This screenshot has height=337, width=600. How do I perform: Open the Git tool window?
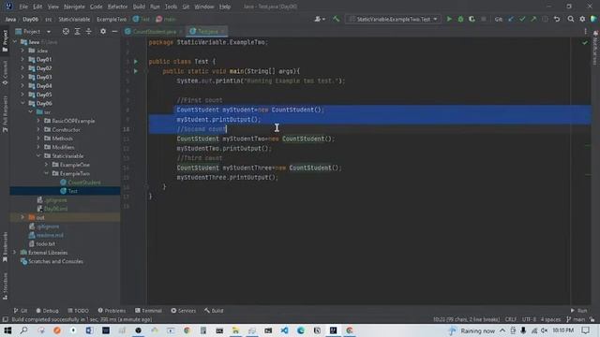tap(21, 311)
